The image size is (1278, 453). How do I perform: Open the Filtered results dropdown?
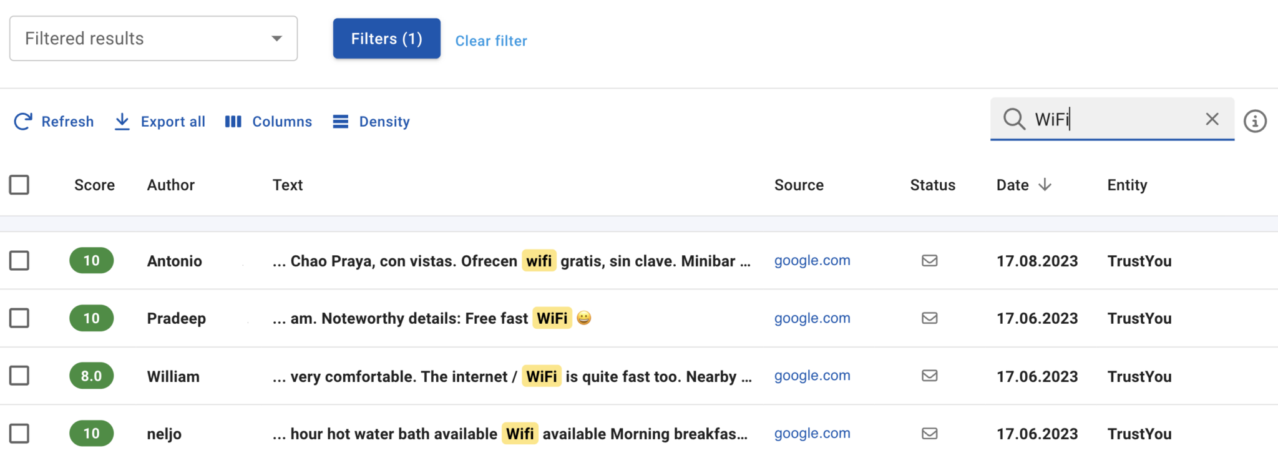(154, 39)
